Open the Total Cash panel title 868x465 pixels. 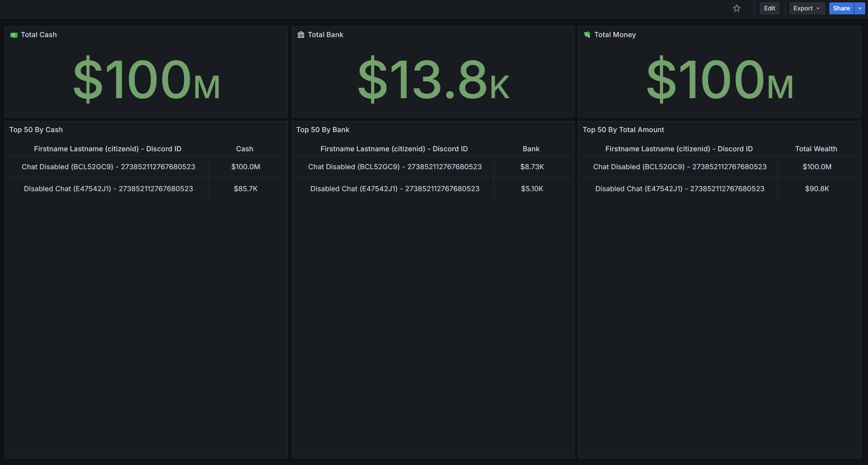[x=39, y=35]
